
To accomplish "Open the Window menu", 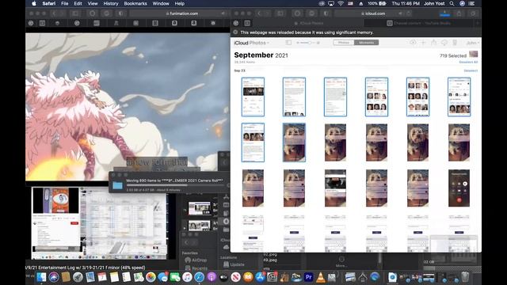I will pyautogui.click(x=161, y=3).
